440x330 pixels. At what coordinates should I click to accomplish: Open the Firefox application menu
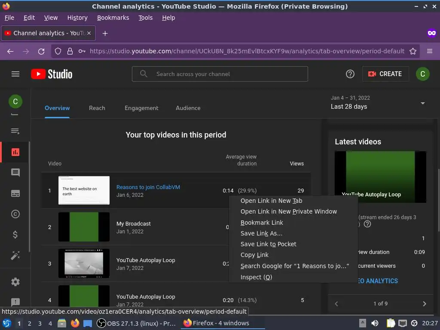click(430, 51)
